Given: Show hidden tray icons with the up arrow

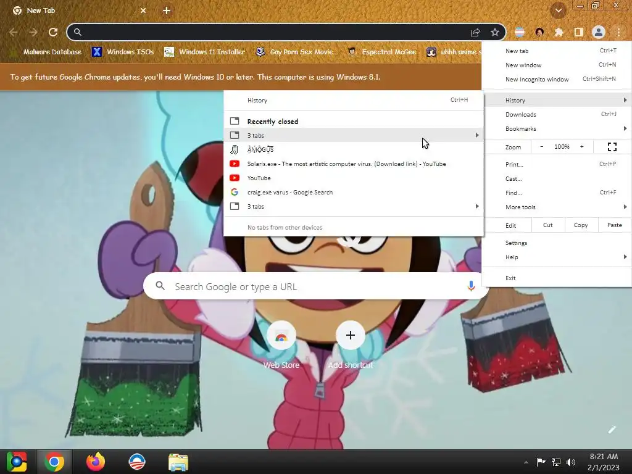Looking at the screenshot, I should 526,462.
